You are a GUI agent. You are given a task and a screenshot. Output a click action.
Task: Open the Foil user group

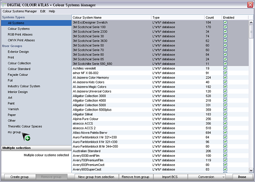[x=10, y=81]
